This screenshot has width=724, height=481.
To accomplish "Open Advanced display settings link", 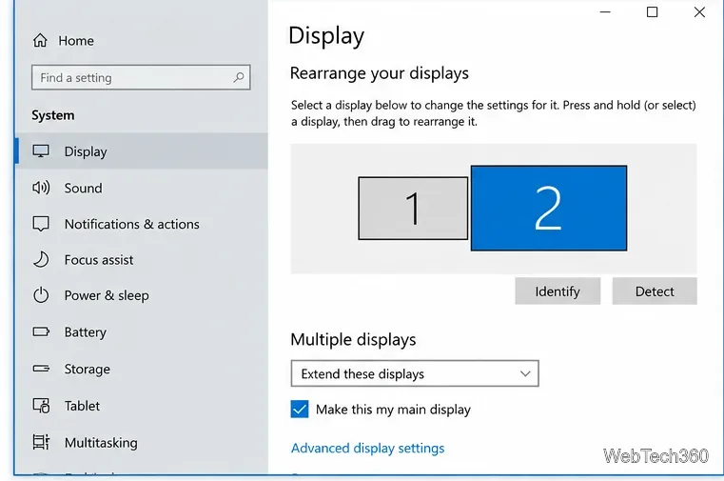I will [x=367, y=449].
